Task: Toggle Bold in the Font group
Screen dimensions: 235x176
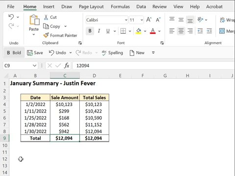Action: click(x=90, y=31)
